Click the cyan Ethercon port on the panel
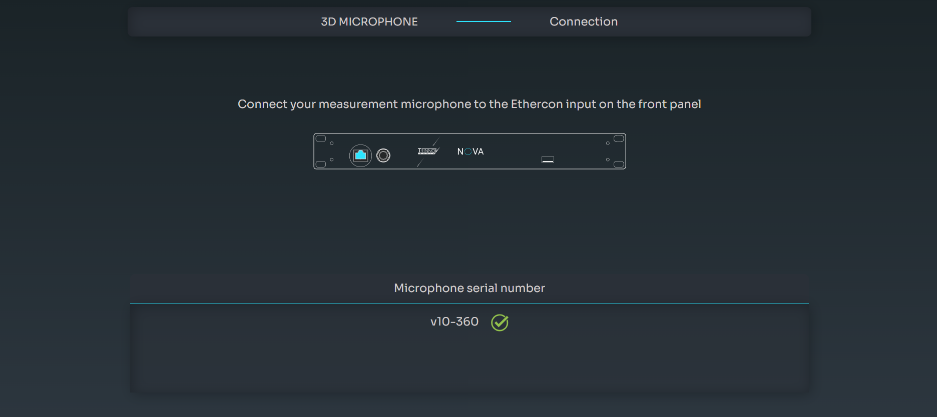937x417 pixels. [x=360, y=155]
